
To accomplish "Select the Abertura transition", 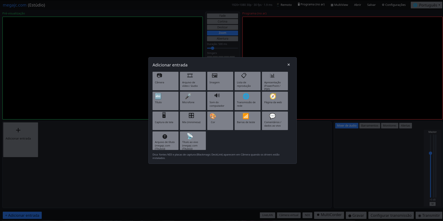I will tap(222, 39).
